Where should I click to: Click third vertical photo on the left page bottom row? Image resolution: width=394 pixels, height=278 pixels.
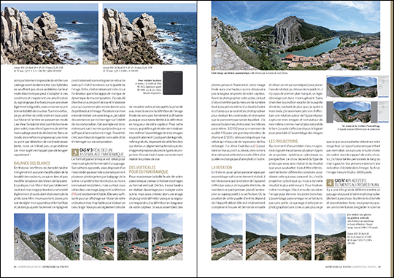point(98,237)
